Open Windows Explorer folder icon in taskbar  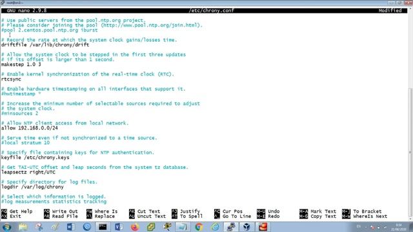(23, 227)
